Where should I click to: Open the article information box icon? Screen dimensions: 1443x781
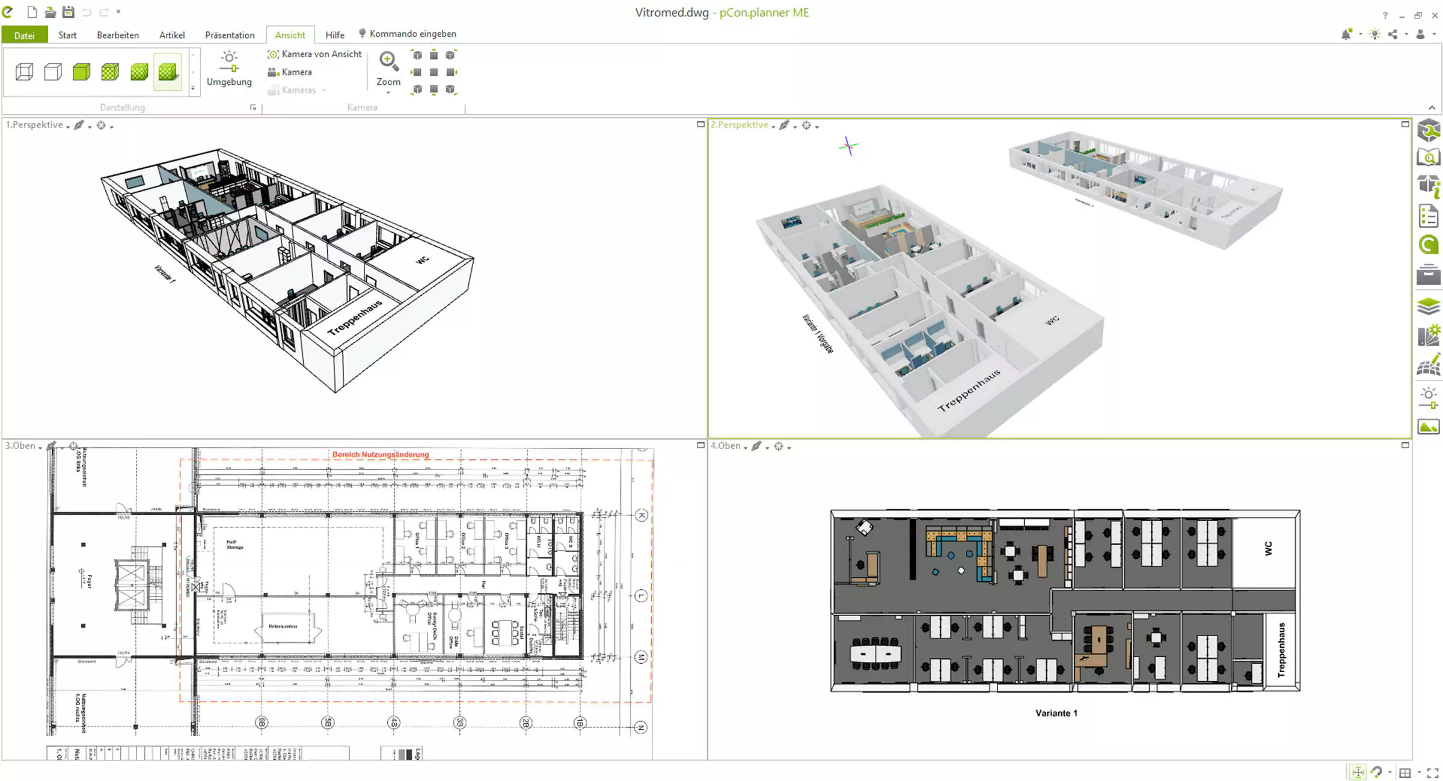tap(1429, 186)
